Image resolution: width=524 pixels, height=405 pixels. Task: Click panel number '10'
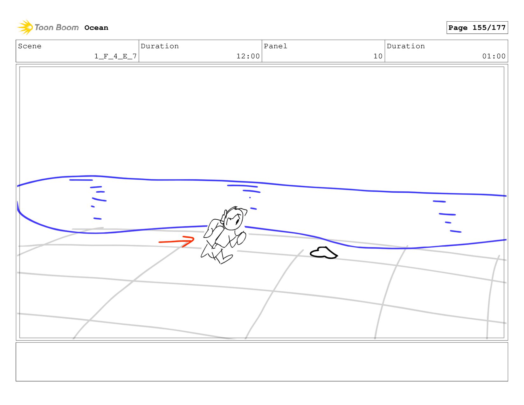pyautogui.click(x=378, y=56)
